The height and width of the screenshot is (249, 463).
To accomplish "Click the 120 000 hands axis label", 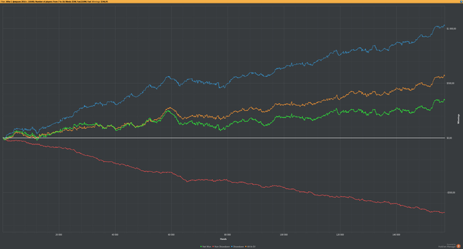I will pos(340,235).
